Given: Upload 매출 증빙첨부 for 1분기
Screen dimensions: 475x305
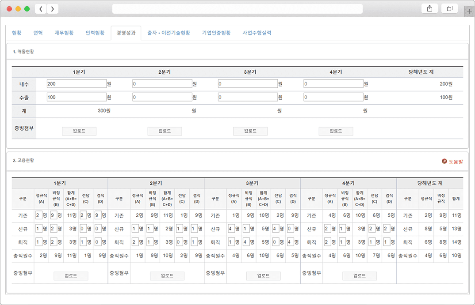Looking at the screenshot, I should pyautogui.click(x=79, y=131).
